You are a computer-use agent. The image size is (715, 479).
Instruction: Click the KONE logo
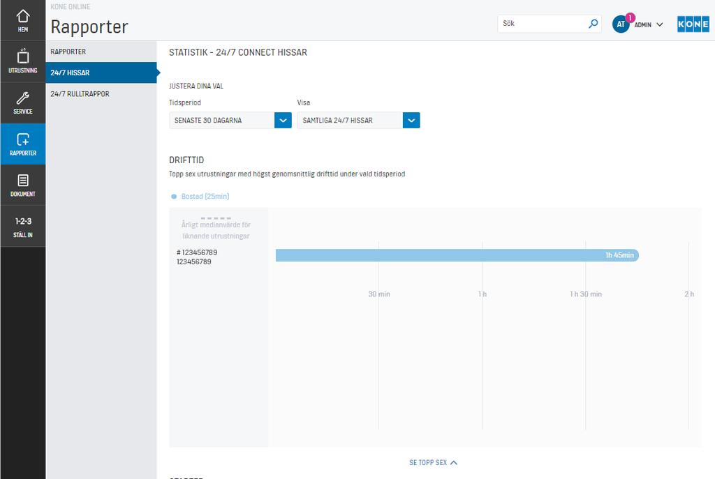pyautogui.click(x=693, y=24)
